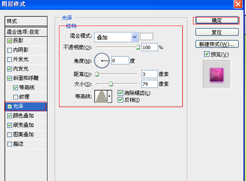
Task: Close the 图层样式 dialog window
Action: point(238,4)
